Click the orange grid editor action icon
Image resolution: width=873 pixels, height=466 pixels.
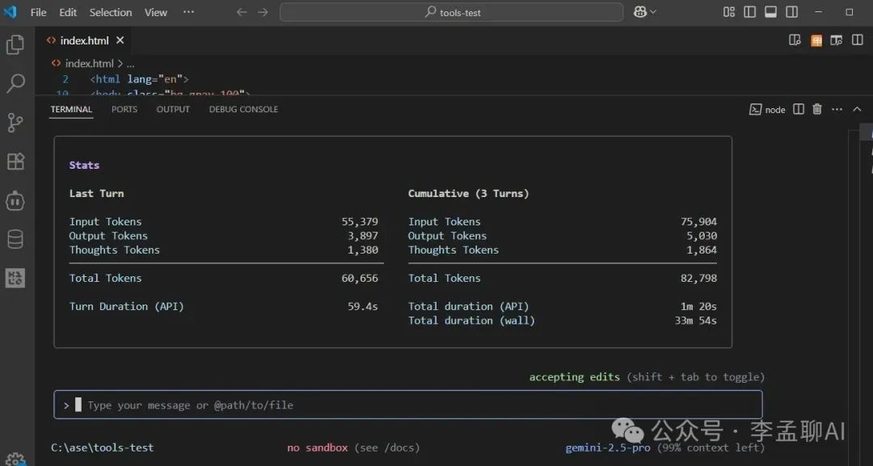click(x=816, y=40)
